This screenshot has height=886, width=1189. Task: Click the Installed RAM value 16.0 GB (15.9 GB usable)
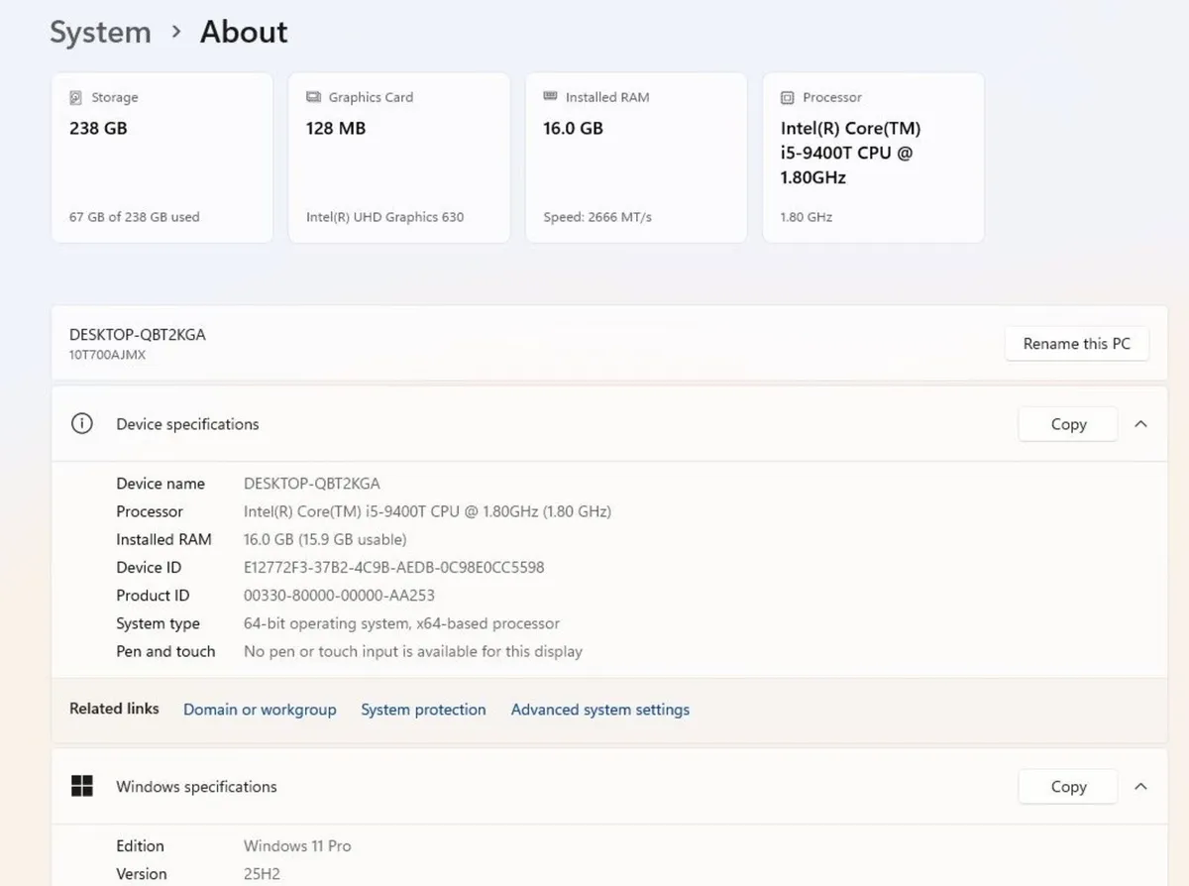tap(325, 540)
